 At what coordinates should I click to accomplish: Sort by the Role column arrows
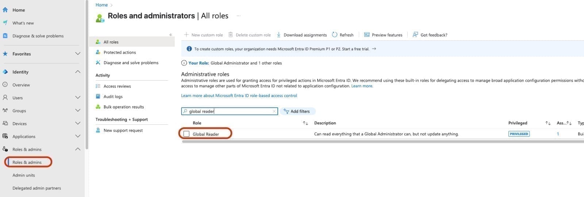(x=305, y=123)
